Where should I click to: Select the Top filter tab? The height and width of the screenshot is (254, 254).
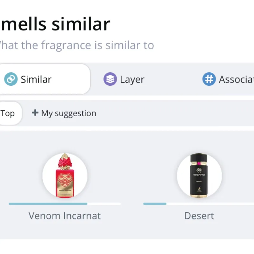point(8,113)
